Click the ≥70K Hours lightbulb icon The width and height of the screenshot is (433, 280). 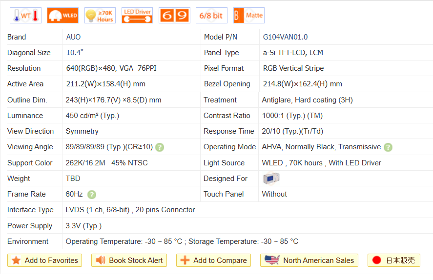click(100, 16)
